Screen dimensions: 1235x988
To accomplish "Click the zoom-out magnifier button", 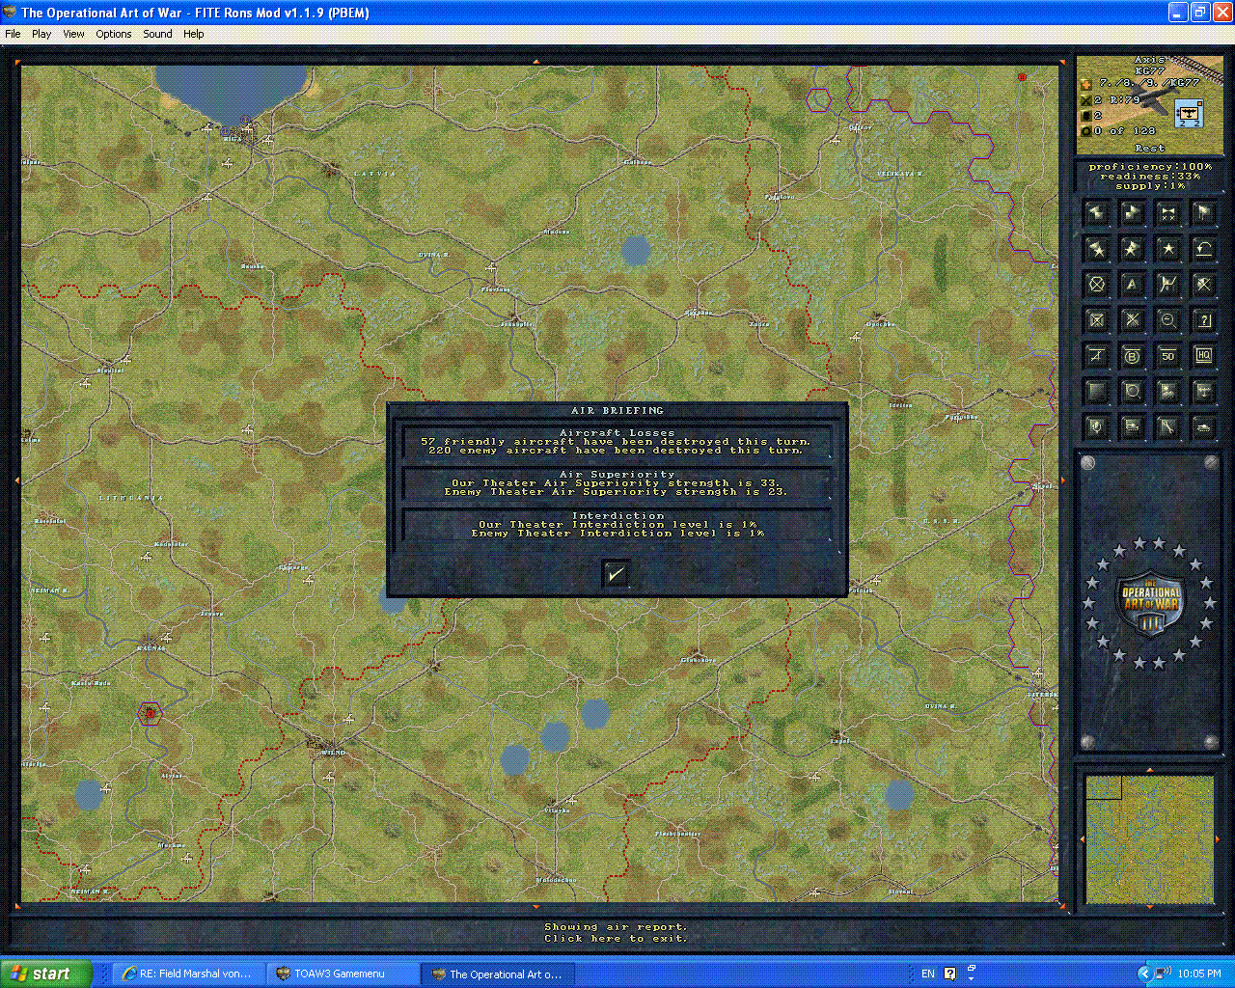I will (x=1167, y=320).
